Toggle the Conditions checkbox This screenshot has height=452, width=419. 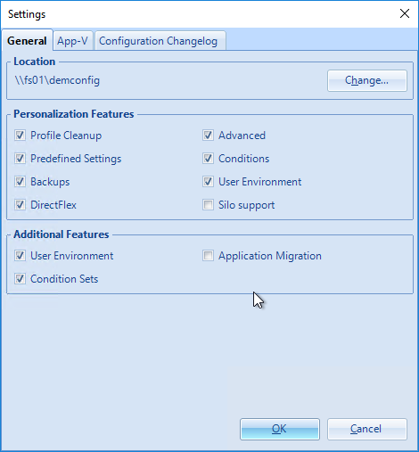pyautogui.click(x=208, y=159)
